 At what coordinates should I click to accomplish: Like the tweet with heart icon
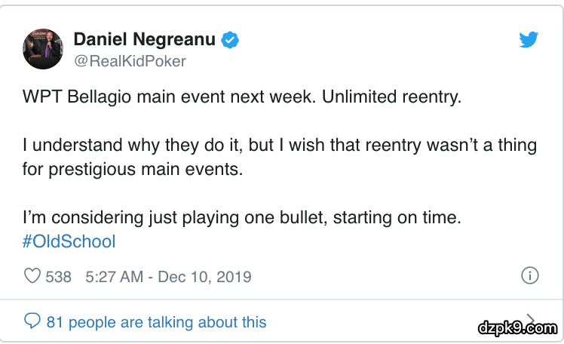(32, 276)
